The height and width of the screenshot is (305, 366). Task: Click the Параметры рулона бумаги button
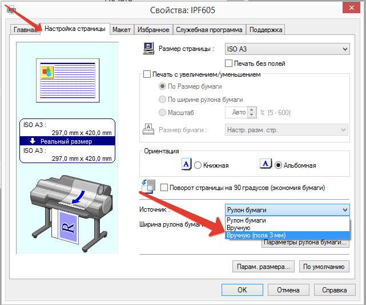[305, 243]
